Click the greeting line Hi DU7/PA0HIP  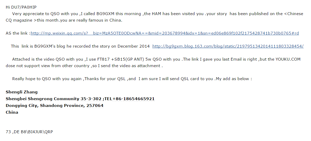coord(21,7)
